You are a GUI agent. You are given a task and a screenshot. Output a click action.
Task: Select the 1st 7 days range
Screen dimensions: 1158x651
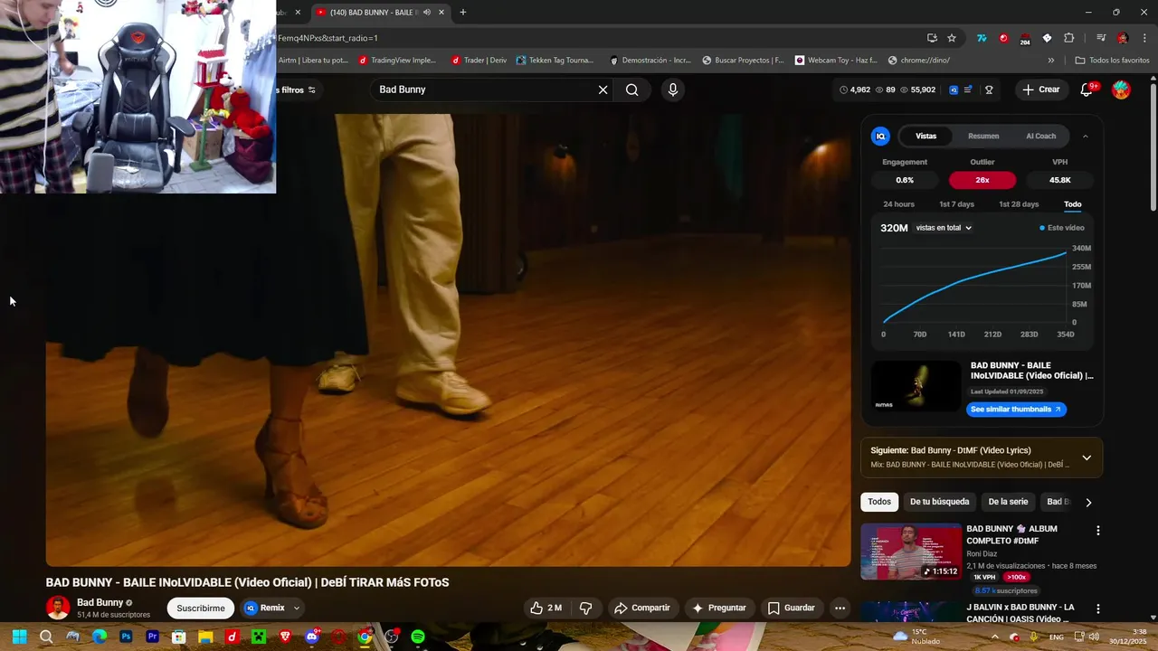[956, 204]
